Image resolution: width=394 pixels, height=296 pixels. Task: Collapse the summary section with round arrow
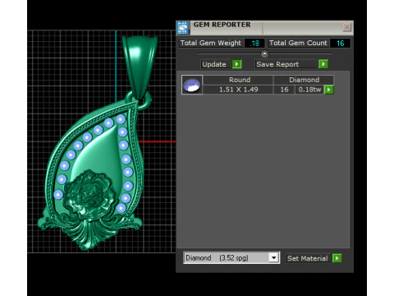coord(264,53)
